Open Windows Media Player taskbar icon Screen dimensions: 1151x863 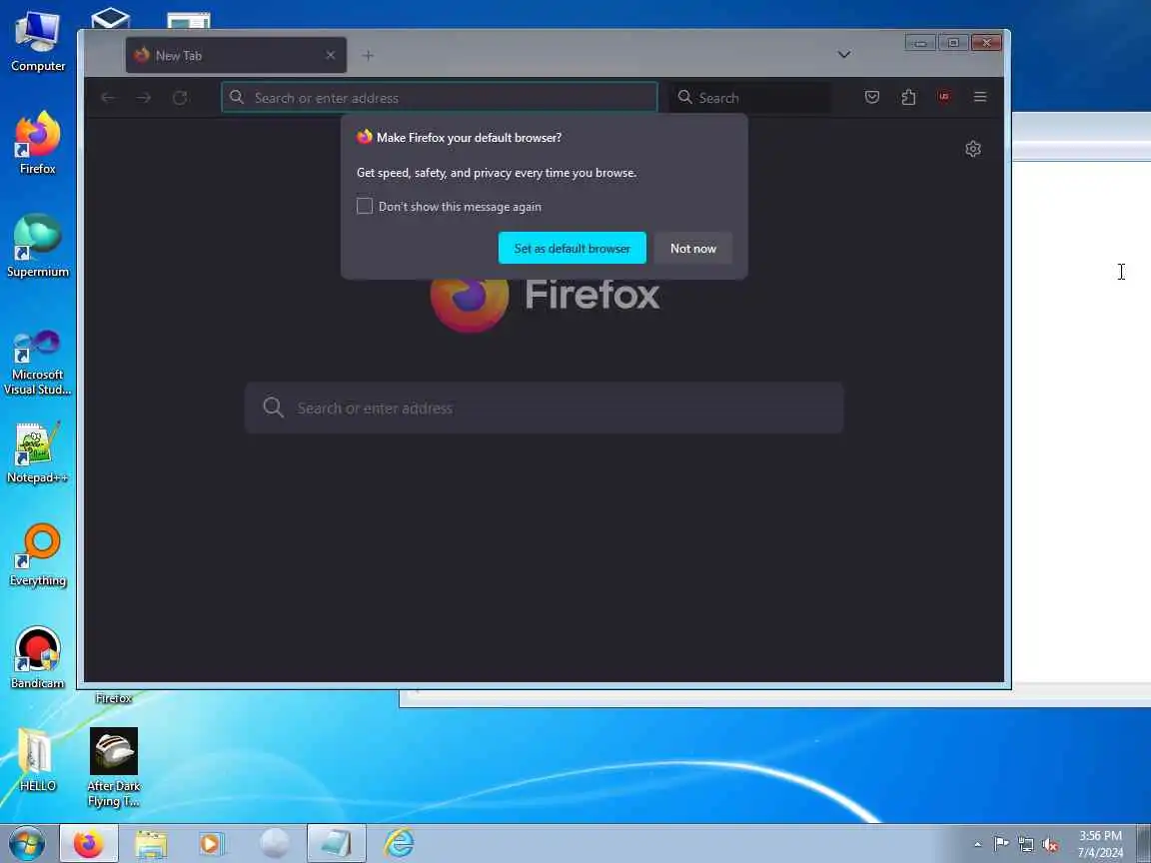[212, 844]
